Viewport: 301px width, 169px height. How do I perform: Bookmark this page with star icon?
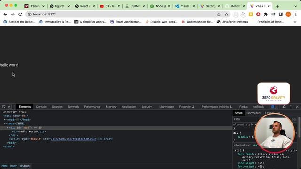(226, 15)
